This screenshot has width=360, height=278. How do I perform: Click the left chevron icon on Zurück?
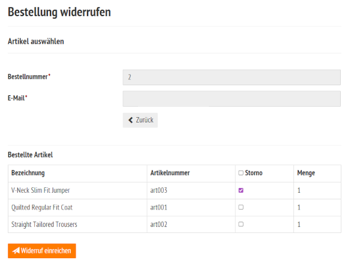[131, 120]
